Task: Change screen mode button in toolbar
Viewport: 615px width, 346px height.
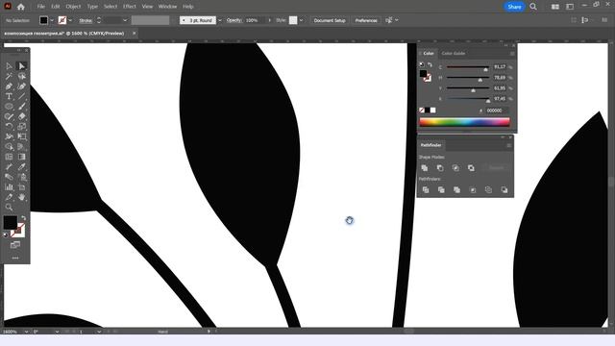Action: [15, 245]
